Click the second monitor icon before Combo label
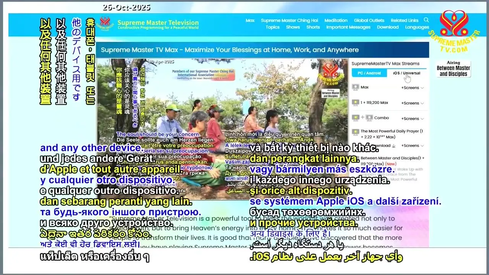The height and width of the screenshot is (275, 489). [x=369, y=118]
